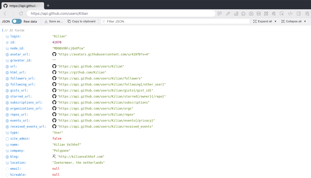This screenshot has height=178, width=311.
Task: Click the gists_url key label
Action: click(x=19, y=91)
